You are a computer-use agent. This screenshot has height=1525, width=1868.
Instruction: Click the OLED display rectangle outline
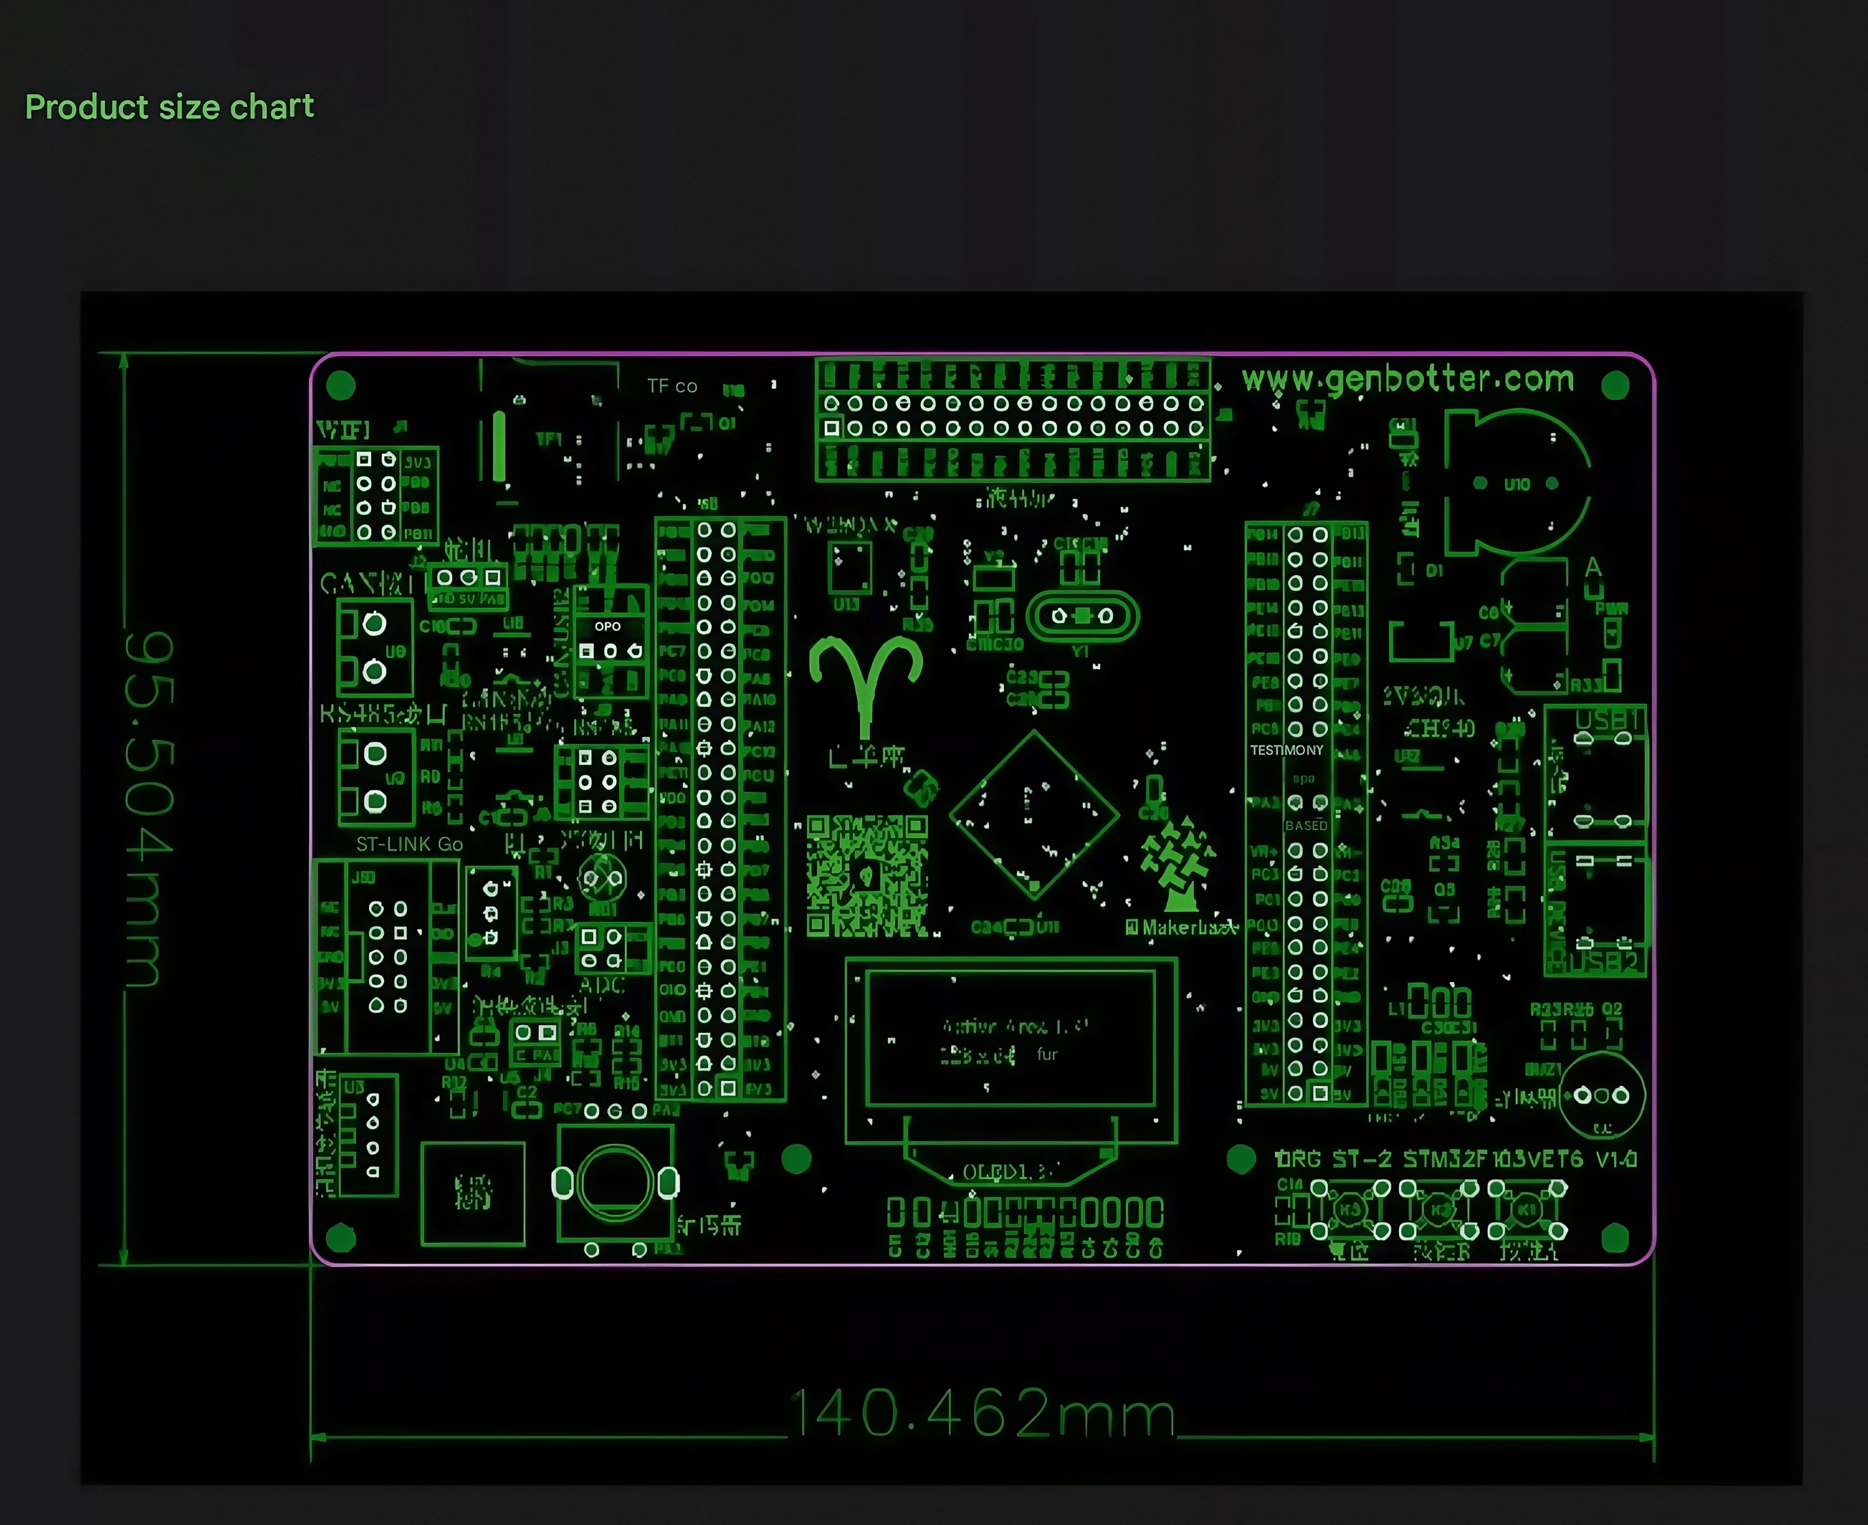tap(1010, 1051)
